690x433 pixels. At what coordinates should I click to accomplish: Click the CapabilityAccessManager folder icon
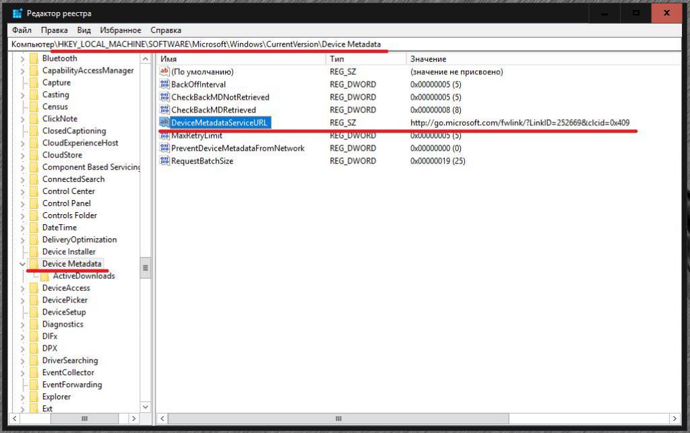coord(34,70)
